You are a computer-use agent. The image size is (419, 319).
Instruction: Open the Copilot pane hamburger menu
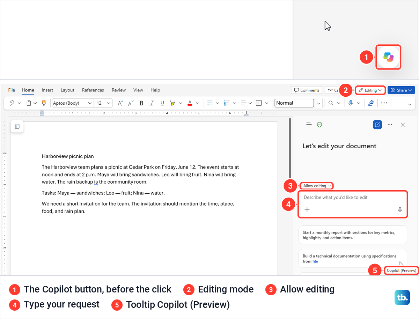point(309,125)
